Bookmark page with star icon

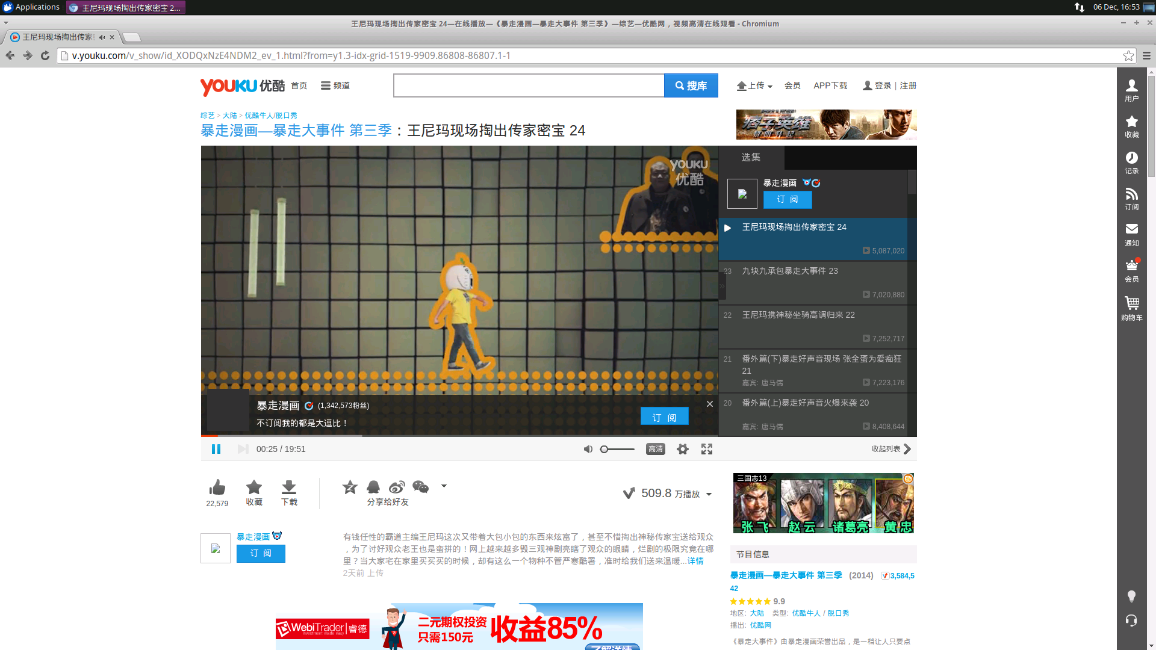tap(1128, 55)
